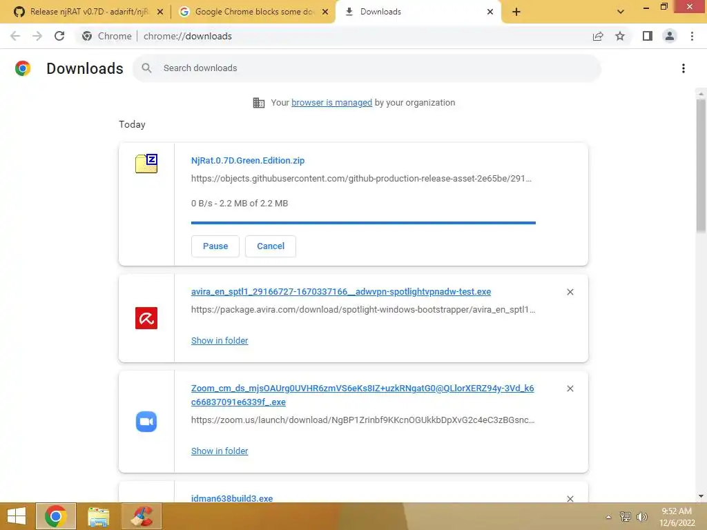This screenshot has height=530, width=707.
Task: Bookmark this tab with the star icon
Action: (620, 36)
